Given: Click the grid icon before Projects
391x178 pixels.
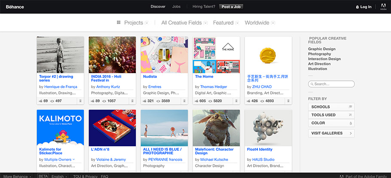Looking at the screenshot, I should coord(119,23).
